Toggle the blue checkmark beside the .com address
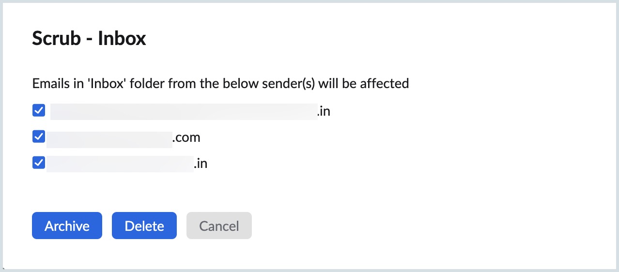 39,137
